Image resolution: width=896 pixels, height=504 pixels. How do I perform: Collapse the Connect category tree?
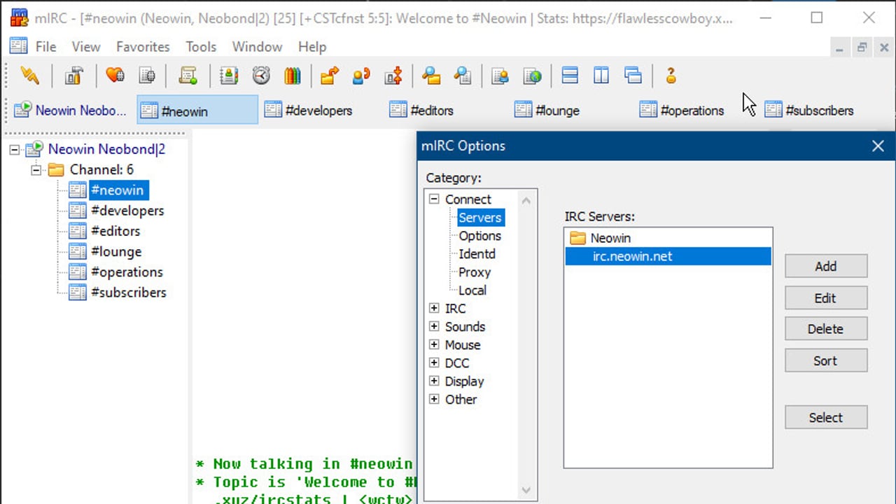click(x=434, y=199)
